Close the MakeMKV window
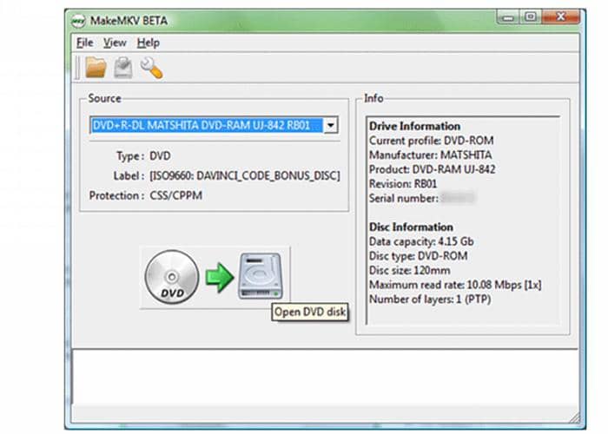 (561, 17)
